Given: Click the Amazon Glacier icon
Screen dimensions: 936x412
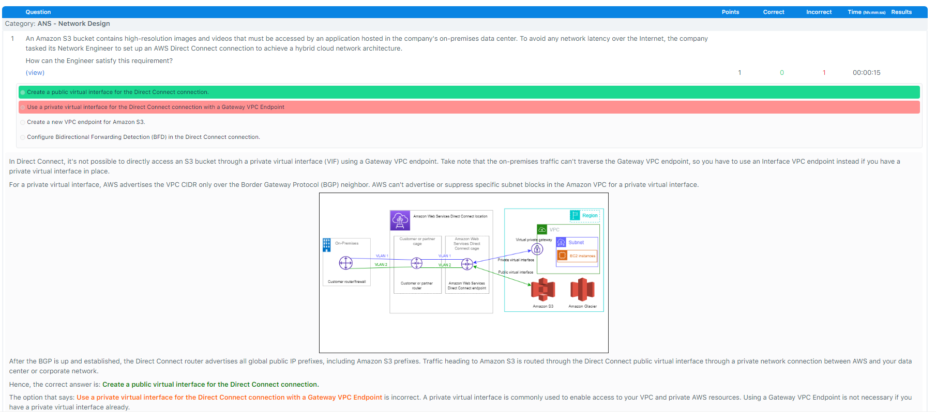Looking at the screenshot, I should [582, 290].
